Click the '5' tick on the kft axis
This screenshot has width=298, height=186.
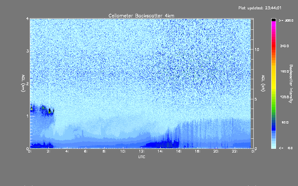256,99
